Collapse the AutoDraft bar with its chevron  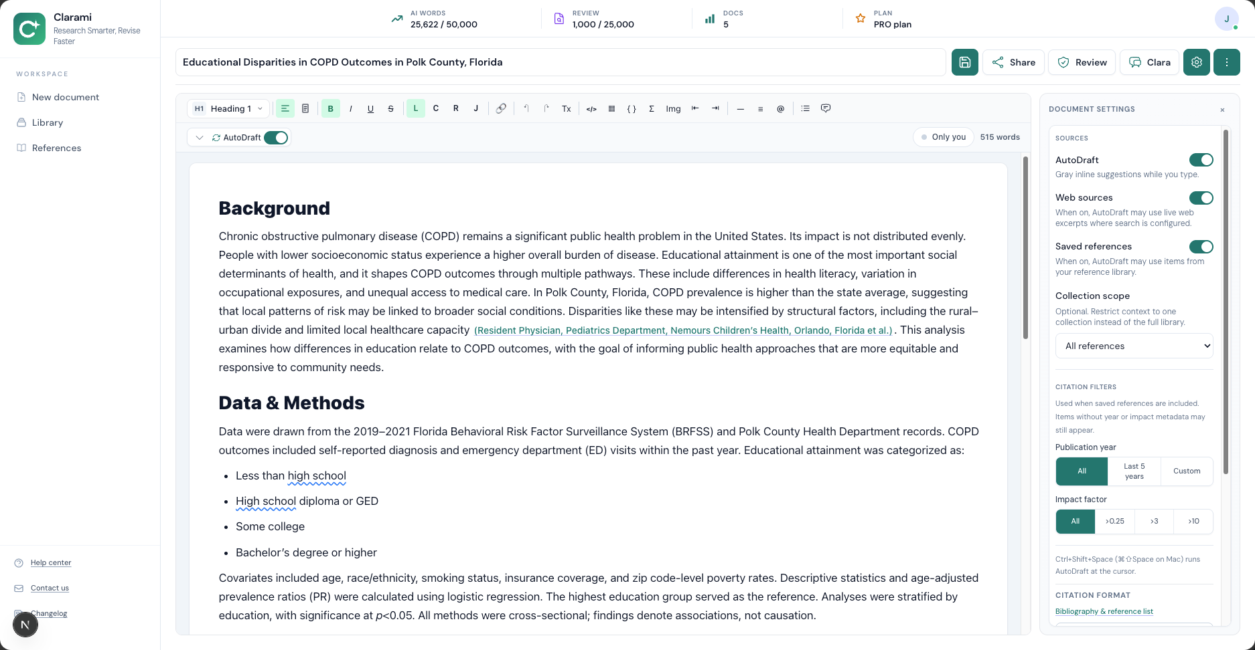pyautogui.click(x=199, y=137)
